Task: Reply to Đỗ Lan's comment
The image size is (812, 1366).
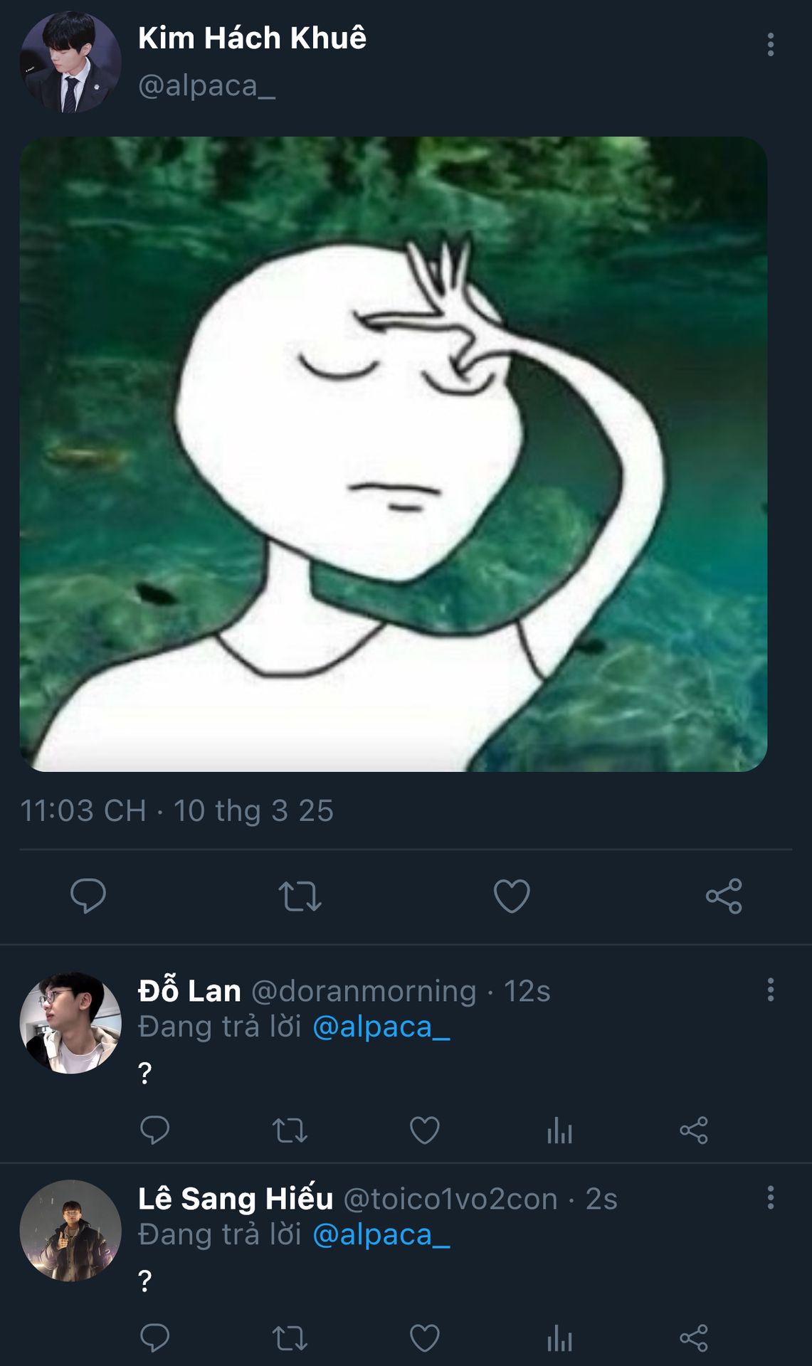Action: [154, 1130]
